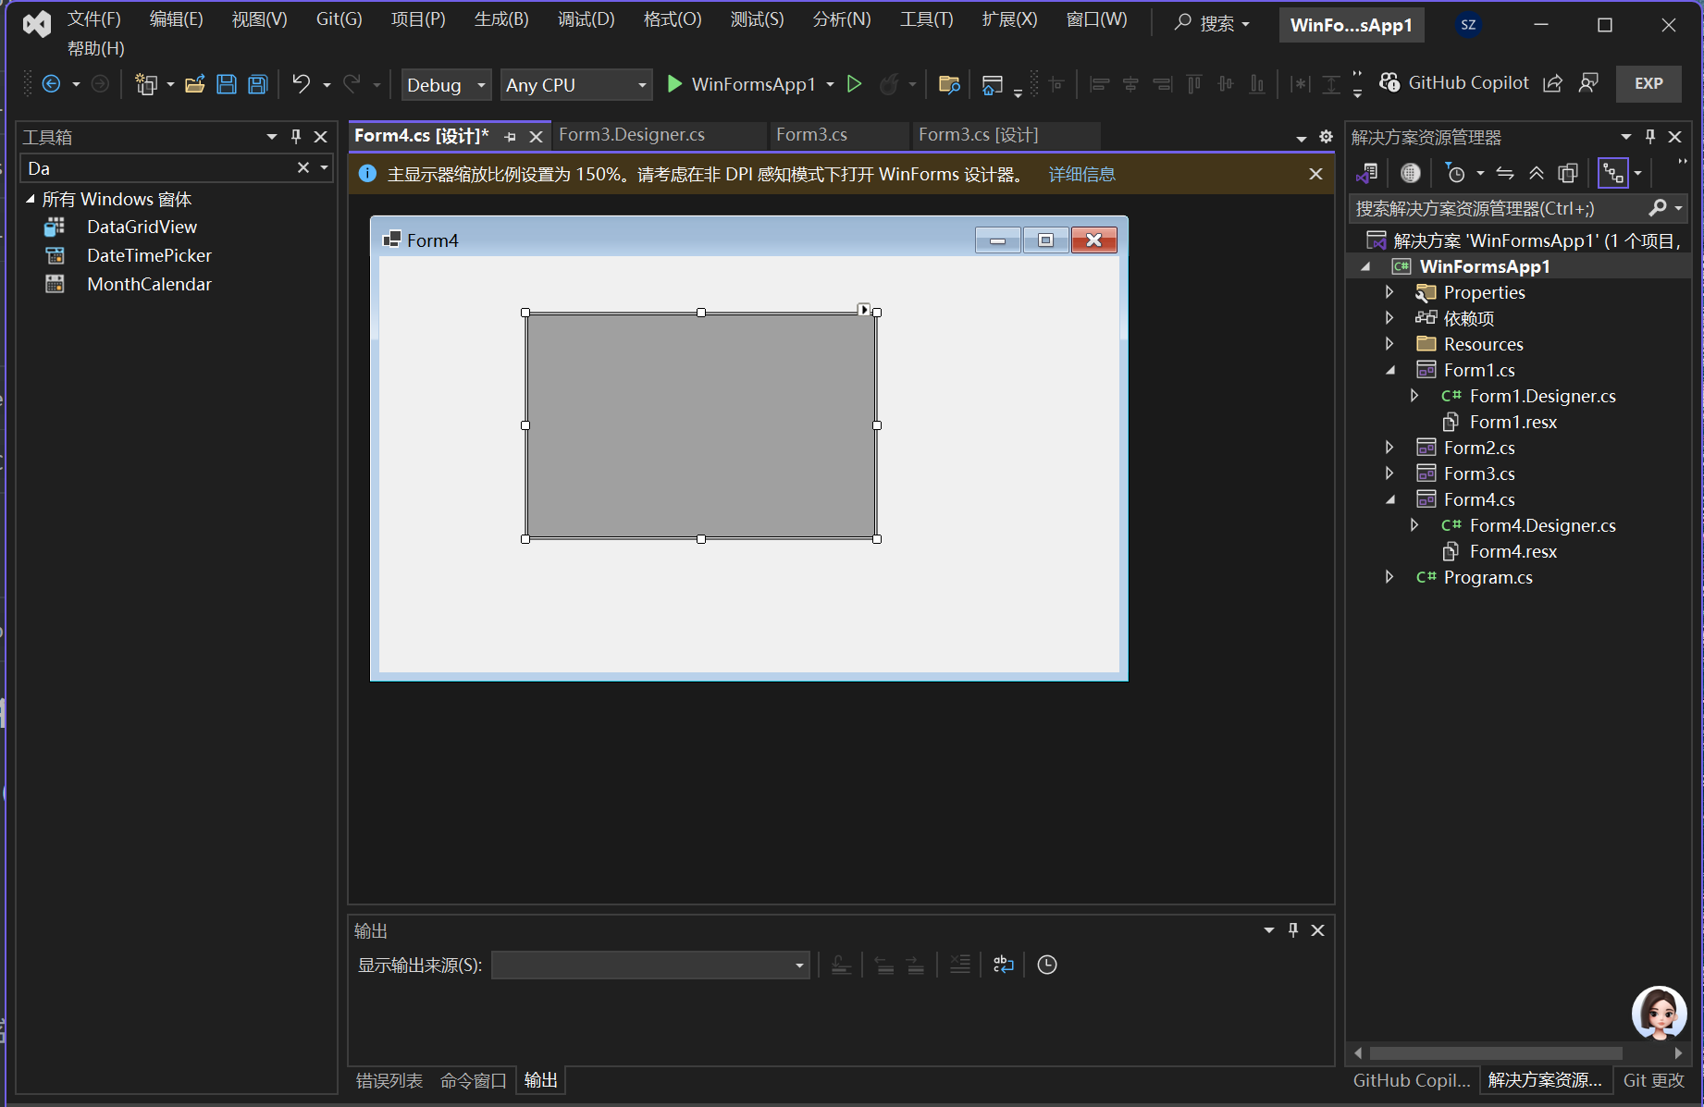Collapse All items in Solution Explorer

tap(1537, 173)
